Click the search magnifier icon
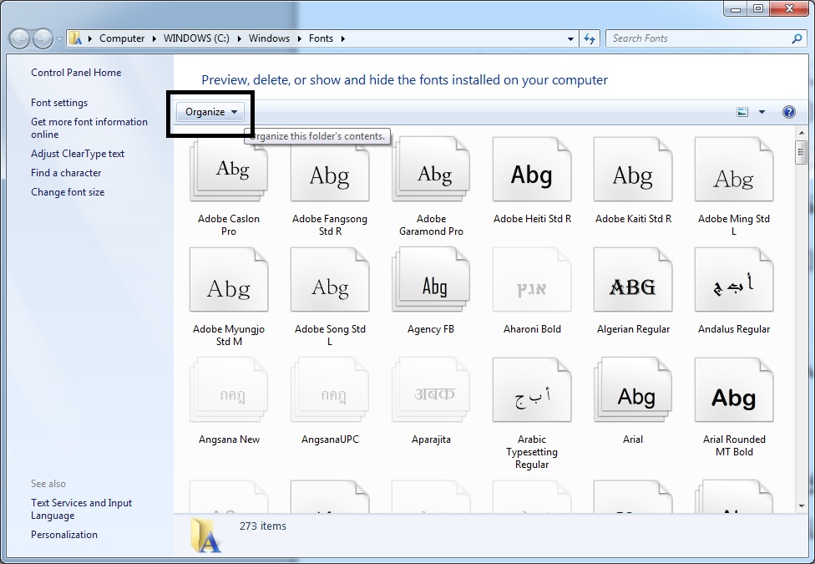This screenshot has width=815, height=564. [797, 38]
